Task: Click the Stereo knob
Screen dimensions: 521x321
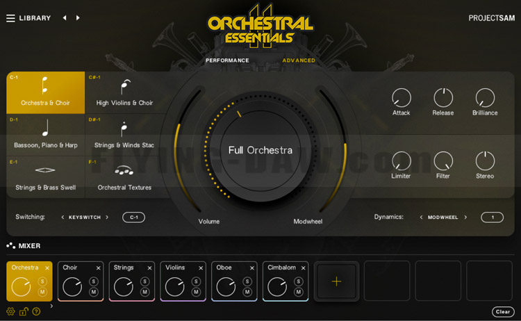Action: (x=485, y=160)
